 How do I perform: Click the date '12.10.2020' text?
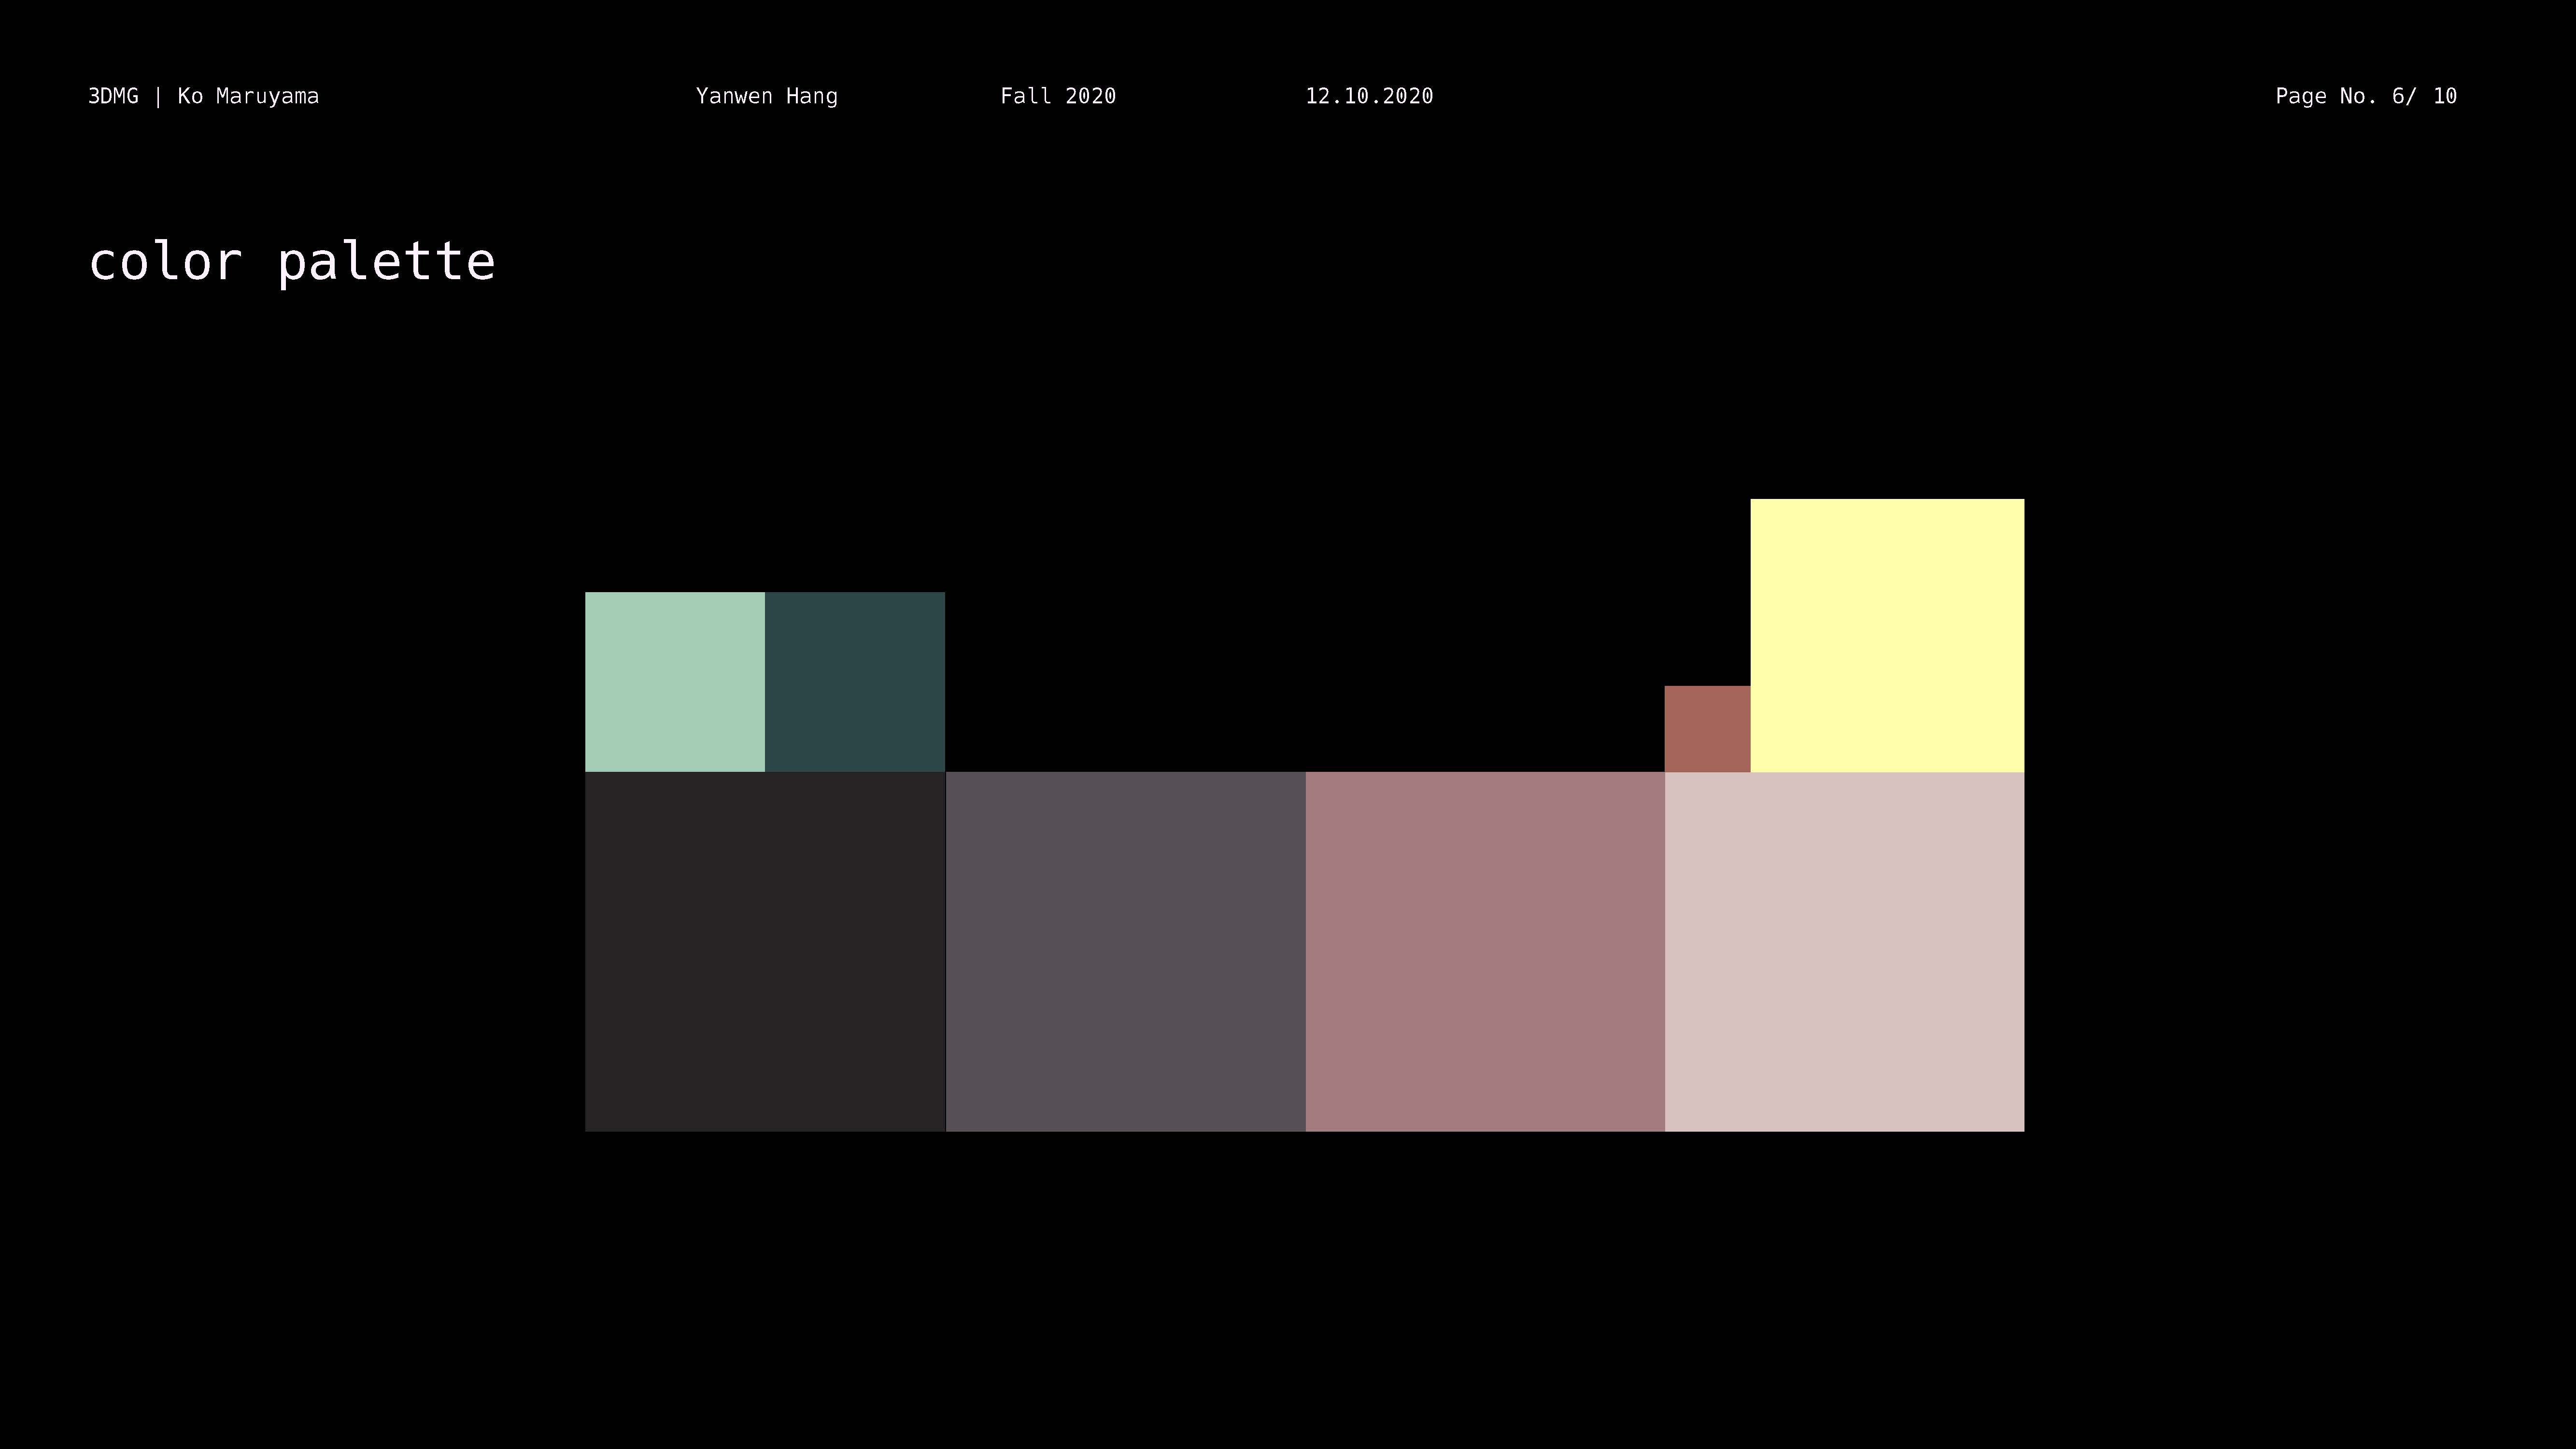(1369, 96)
